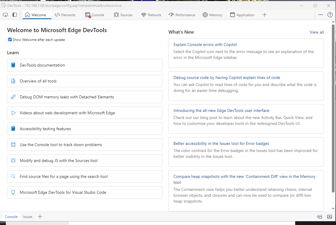336x225 pixels.
Task: Click the dock Quick View icon at bottom right
Action: 320,216
